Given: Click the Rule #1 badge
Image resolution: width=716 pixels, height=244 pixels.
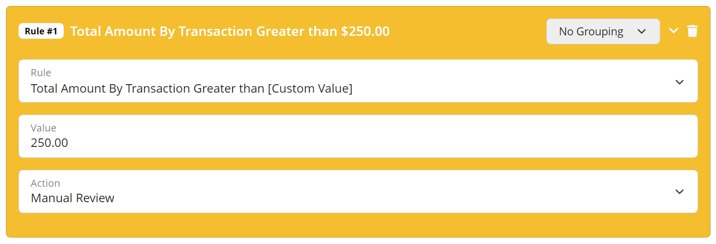Looking at the screenshot, I should tap(41, 31).
